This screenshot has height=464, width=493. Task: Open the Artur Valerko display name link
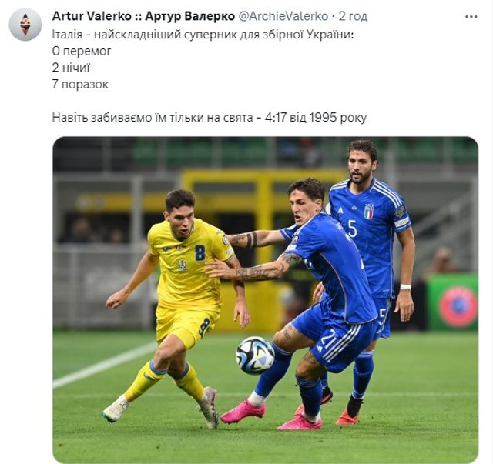(x=143, y=15)
